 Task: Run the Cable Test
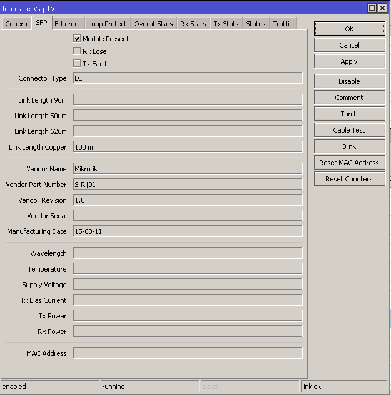tap(349, 130)
